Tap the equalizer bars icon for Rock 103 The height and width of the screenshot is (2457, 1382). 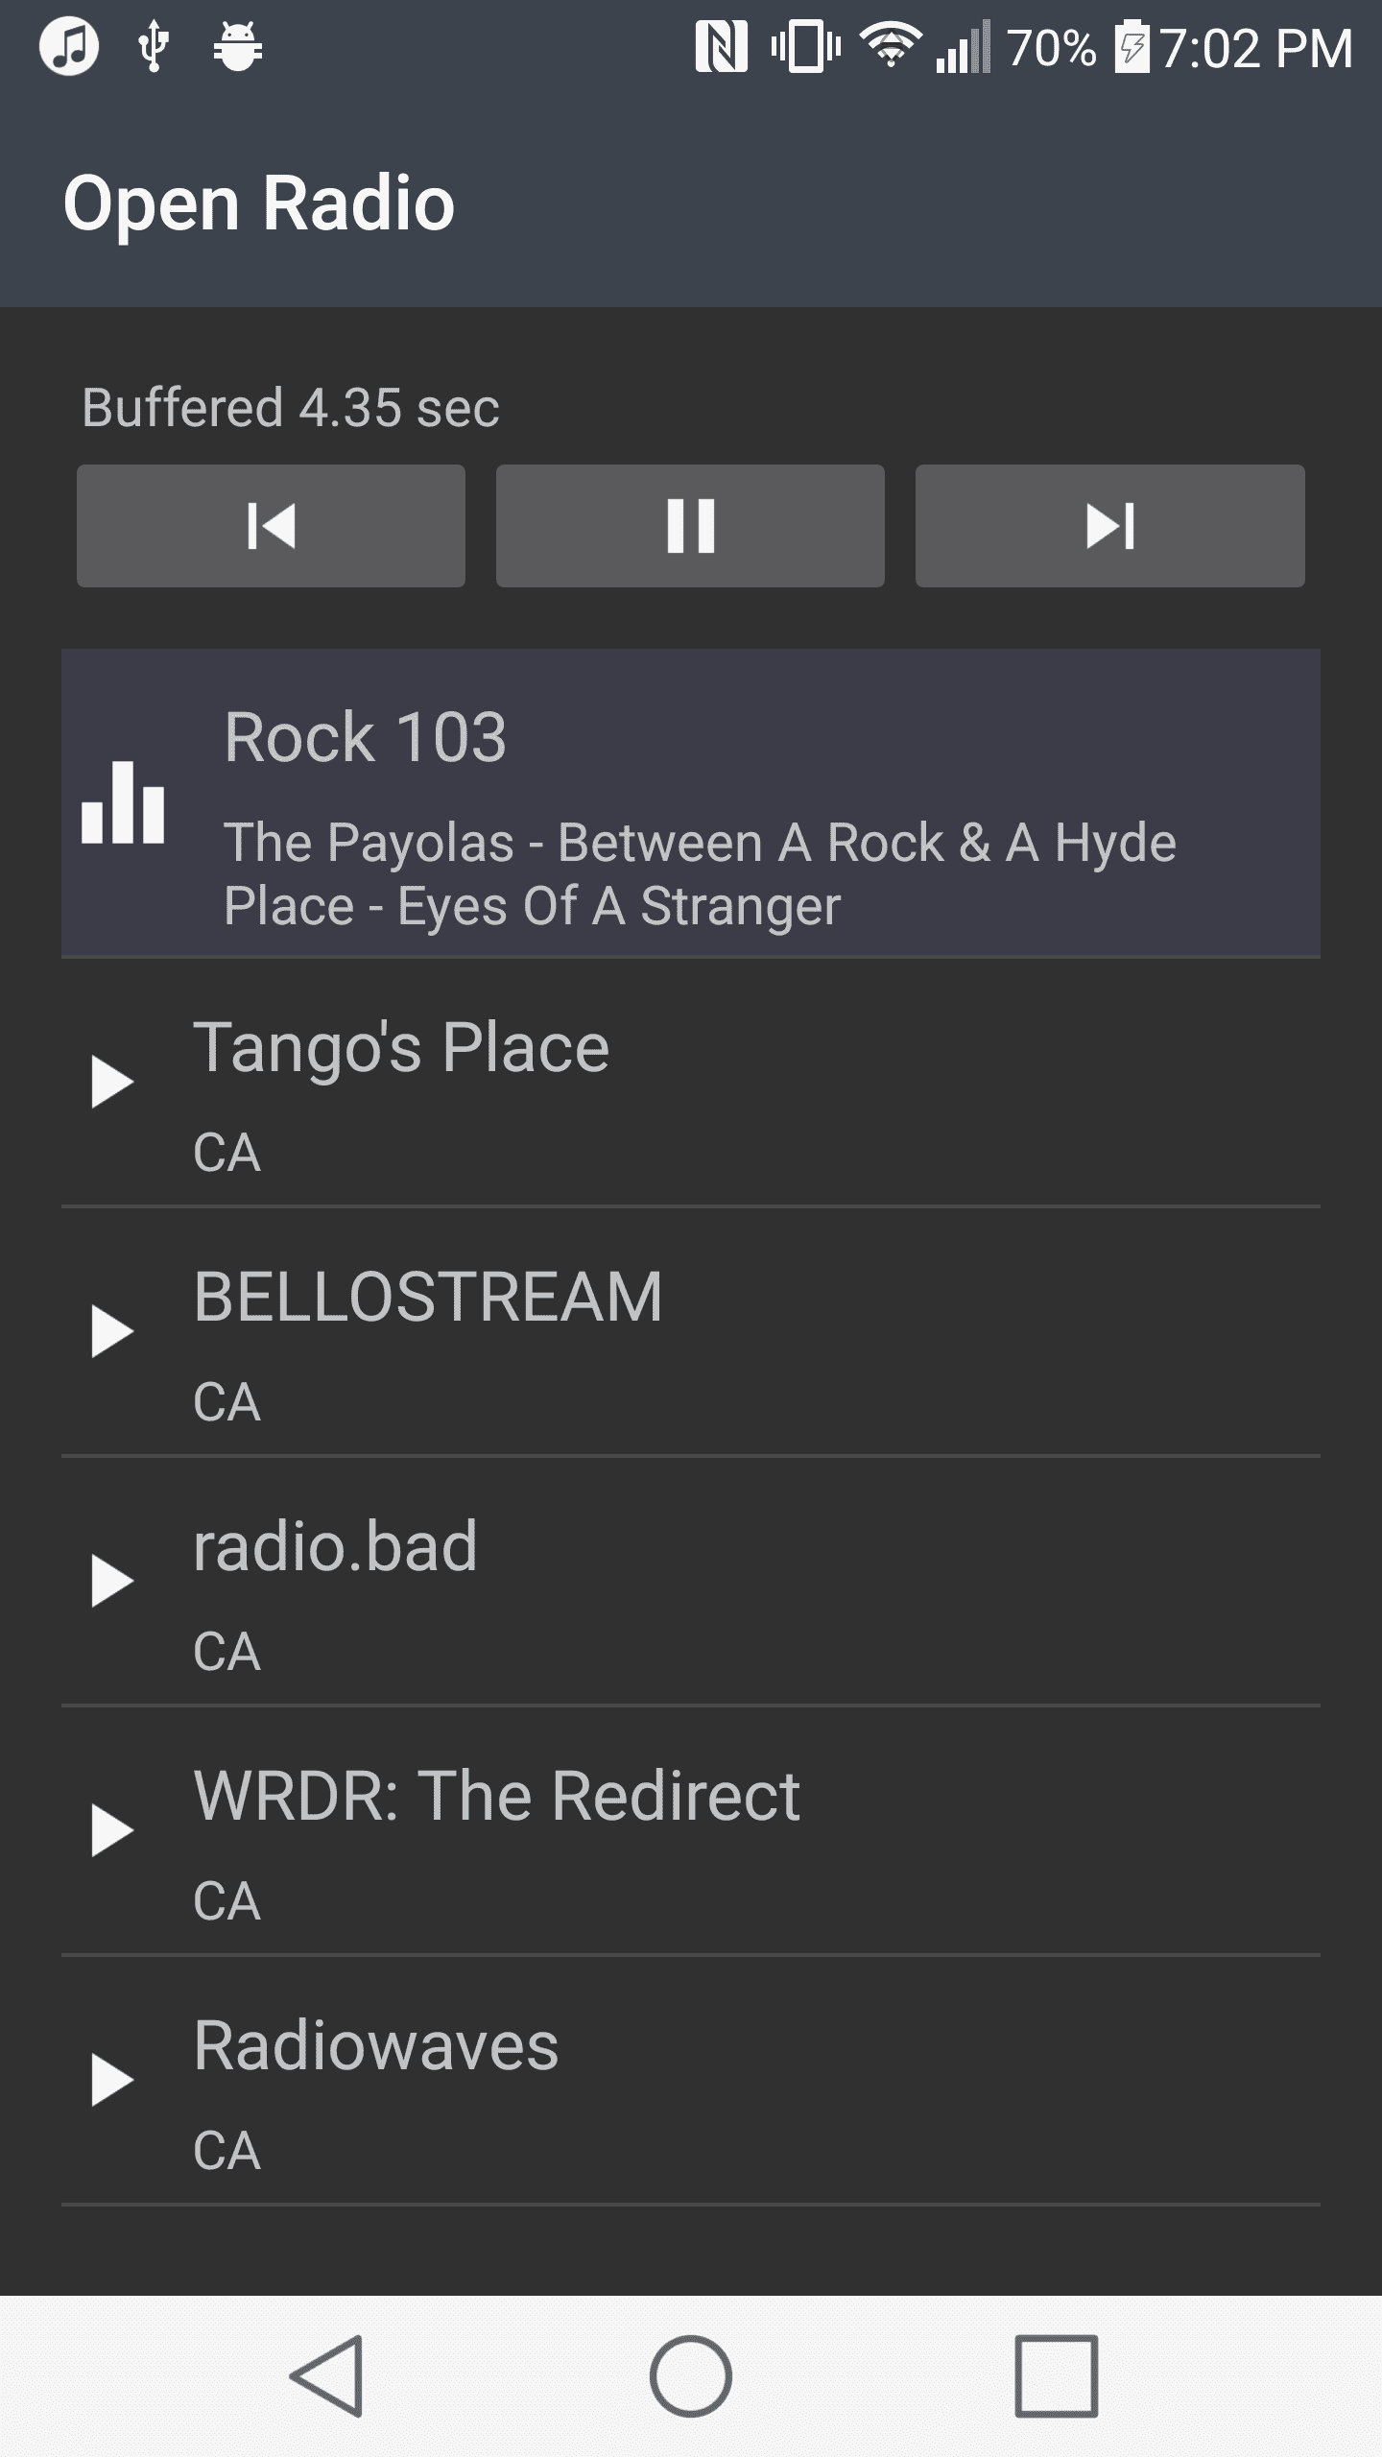[123, 803]
